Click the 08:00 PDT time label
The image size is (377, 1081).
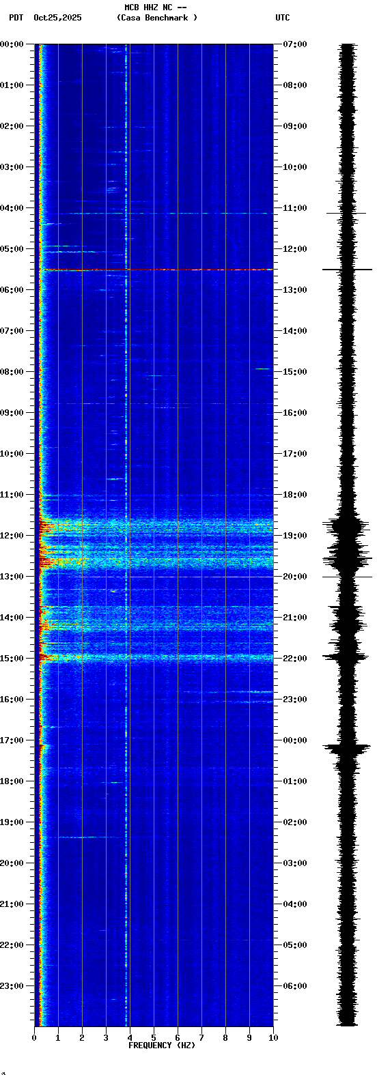(x=12, y=372)
